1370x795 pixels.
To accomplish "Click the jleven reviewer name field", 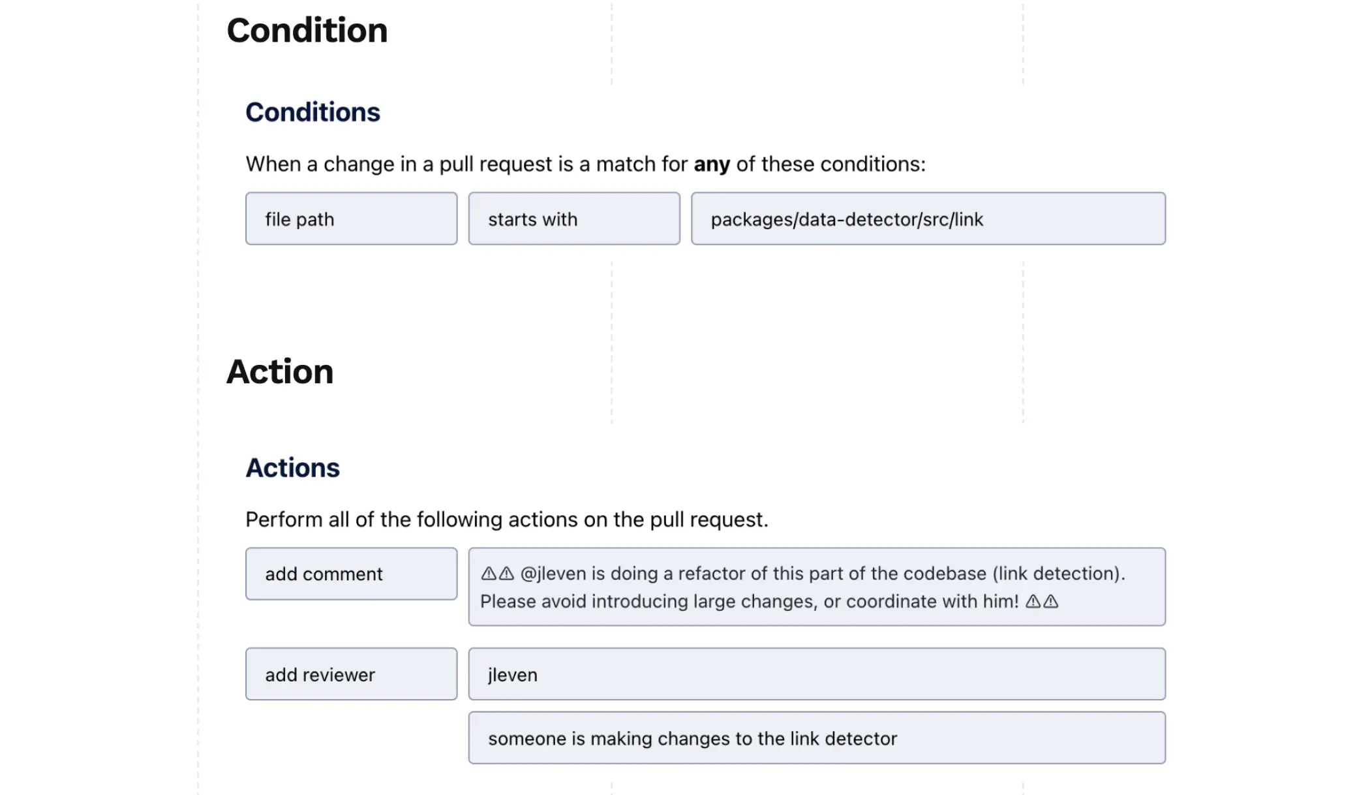I will pos(817,674).
